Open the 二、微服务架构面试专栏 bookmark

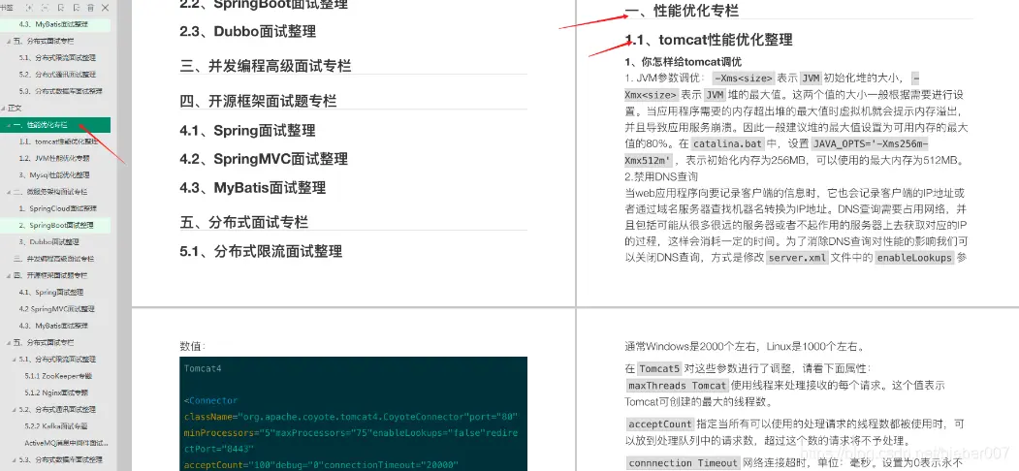[50, 192]
